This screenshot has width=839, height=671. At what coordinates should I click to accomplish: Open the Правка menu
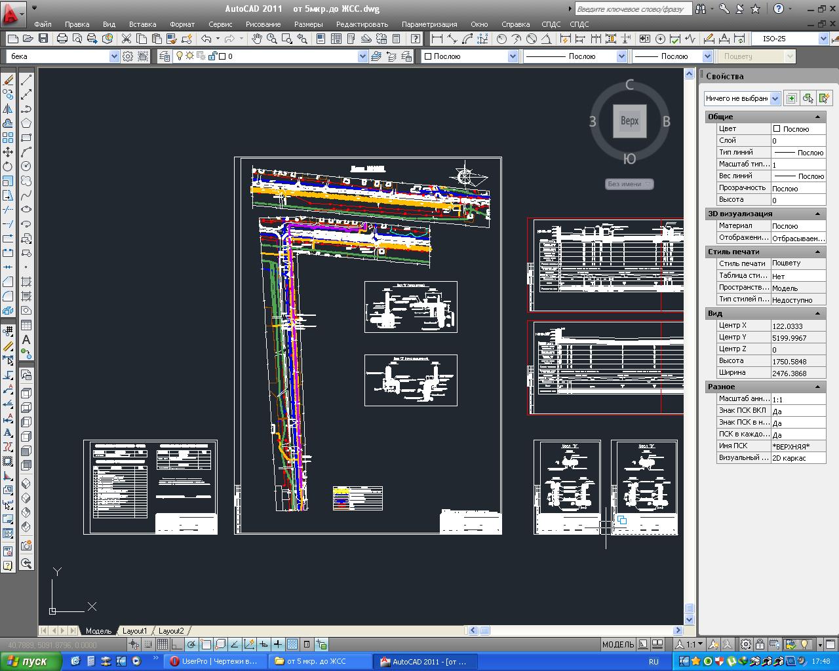tap(77, 24)
